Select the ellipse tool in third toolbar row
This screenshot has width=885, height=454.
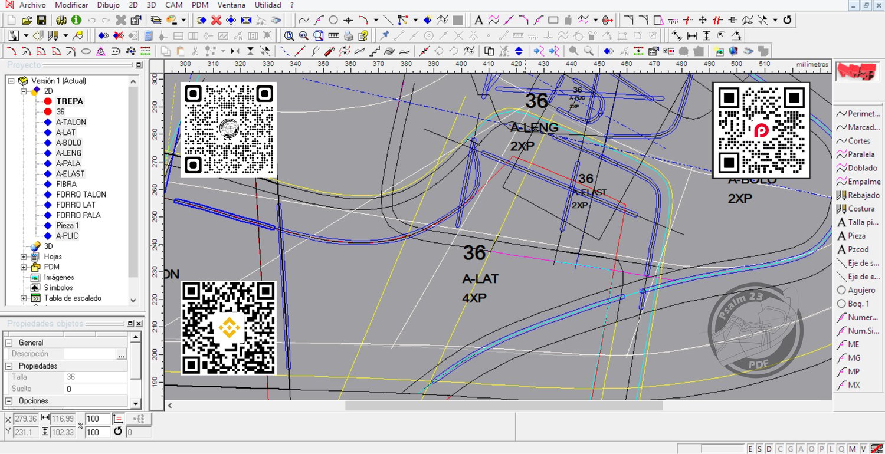pos(86,51)
